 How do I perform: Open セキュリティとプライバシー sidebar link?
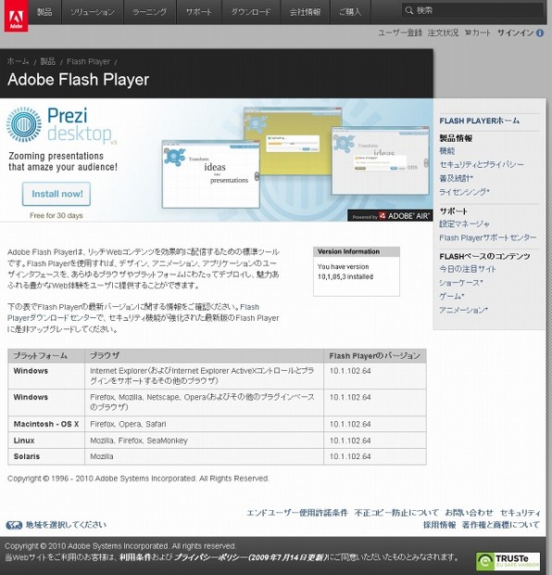(x=482, y=165)
